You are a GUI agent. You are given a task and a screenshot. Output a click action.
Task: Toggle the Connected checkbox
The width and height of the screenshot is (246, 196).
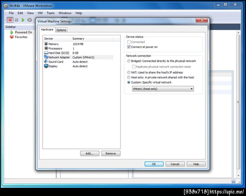coord(129,42)
